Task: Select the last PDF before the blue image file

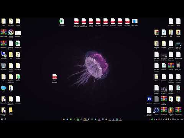Action: pos(127,21)
